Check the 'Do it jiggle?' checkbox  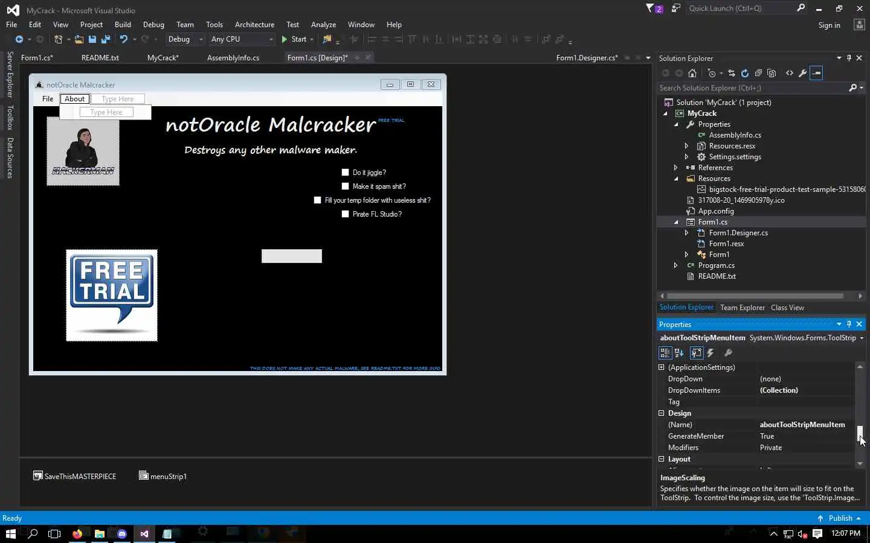345,173
